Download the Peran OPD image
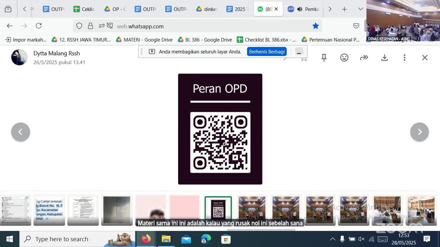Image resolution: width=440 pixels, height=247 pixels. coord(384,58)
